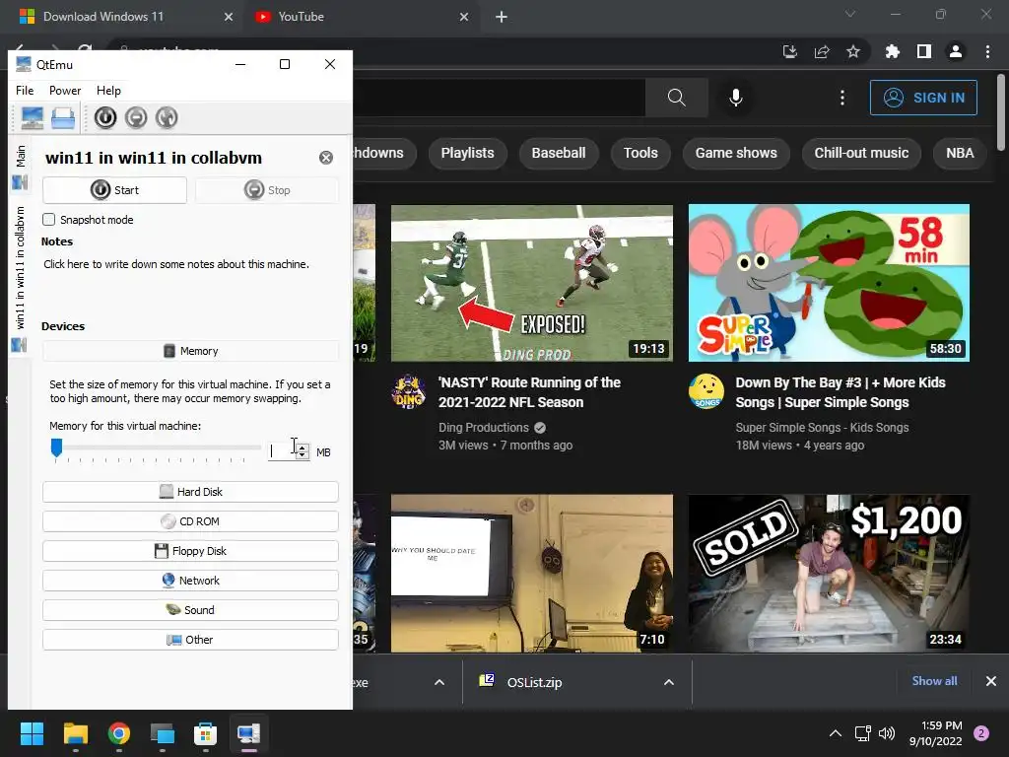
Task: Close the win11 in collabvm machine tab
Action: 326,158
